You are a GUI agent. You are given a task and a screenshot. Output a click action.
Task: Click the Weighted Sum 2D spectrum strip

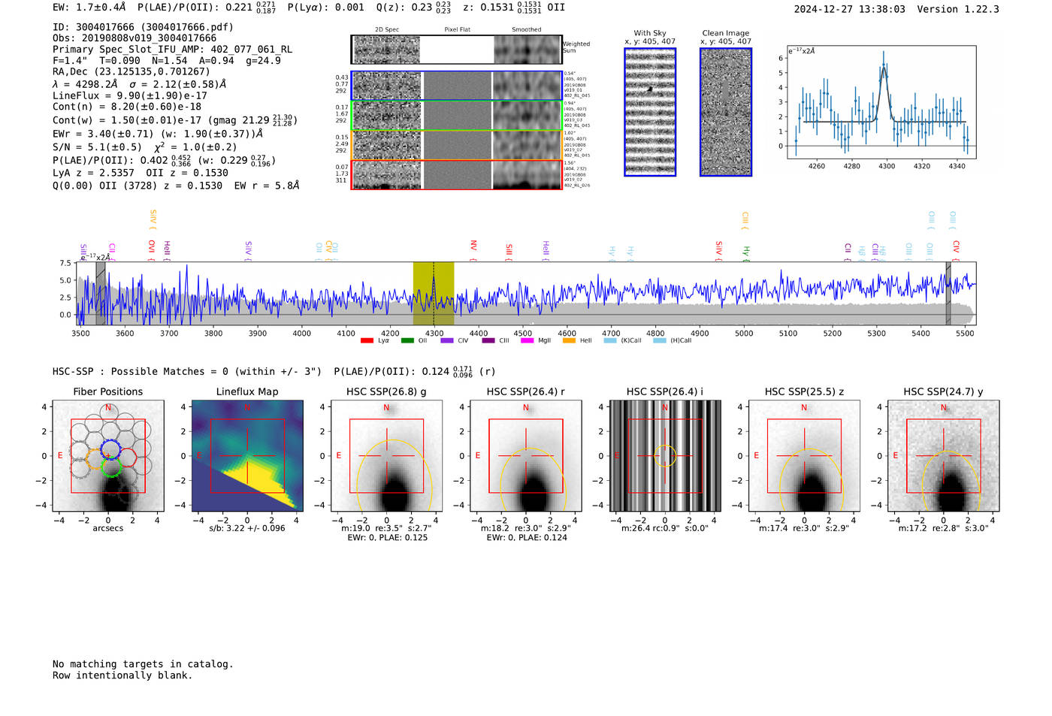tap(456, 50)
